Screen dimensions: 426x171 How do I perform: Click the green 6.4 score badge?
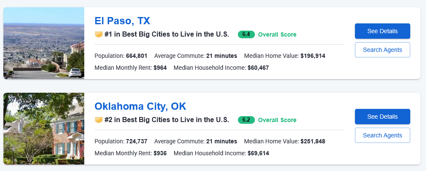tap(246, 34)
